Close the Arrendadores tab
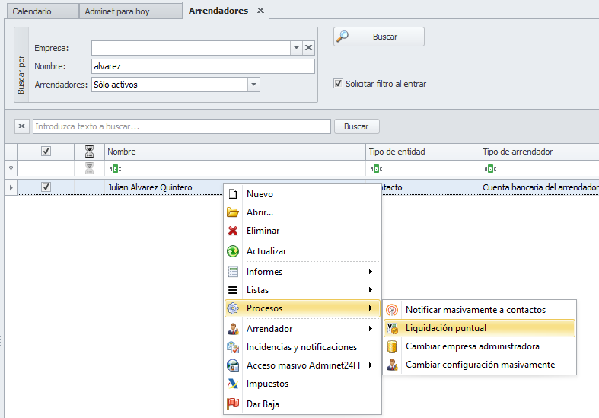 tap(260, 11)
